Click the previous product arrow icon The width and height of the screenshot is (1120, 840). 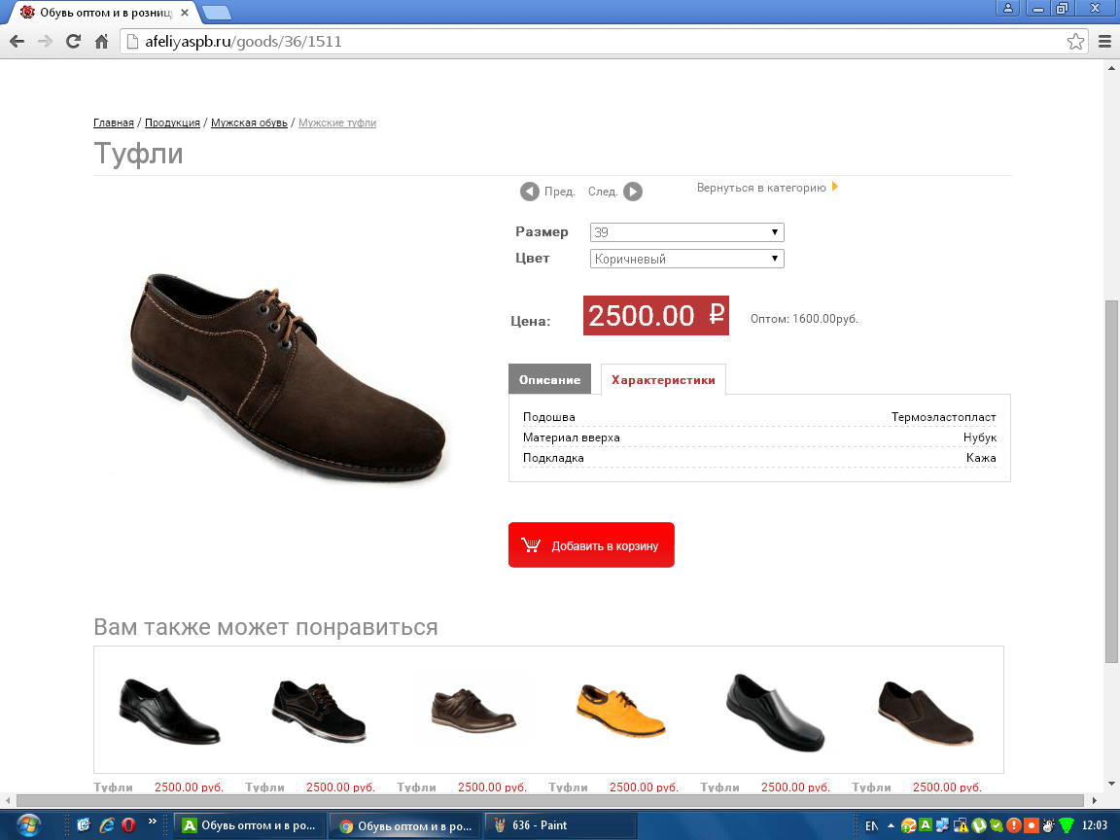pyautogui.click(x=529, y=192)
